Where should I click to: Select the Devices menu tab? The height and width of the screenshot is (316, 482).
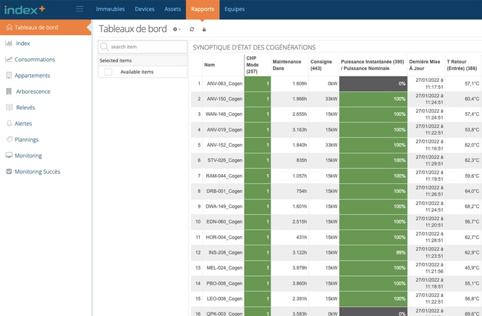(x=145, y=9)
